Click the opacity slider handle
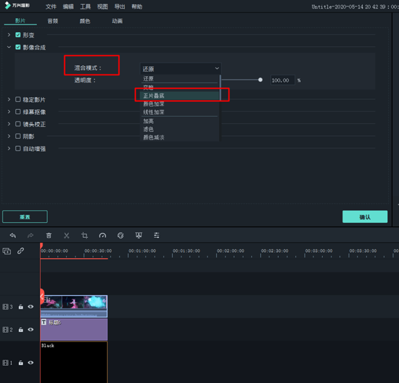The image size is (399, 383). coord(260,80)
